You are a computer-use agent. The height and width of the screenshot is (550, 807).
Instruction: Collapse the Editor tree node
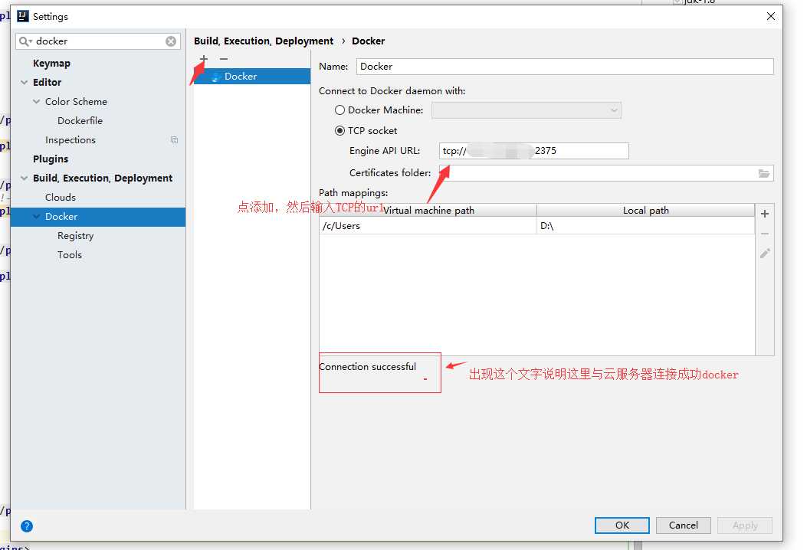point(25,82)
